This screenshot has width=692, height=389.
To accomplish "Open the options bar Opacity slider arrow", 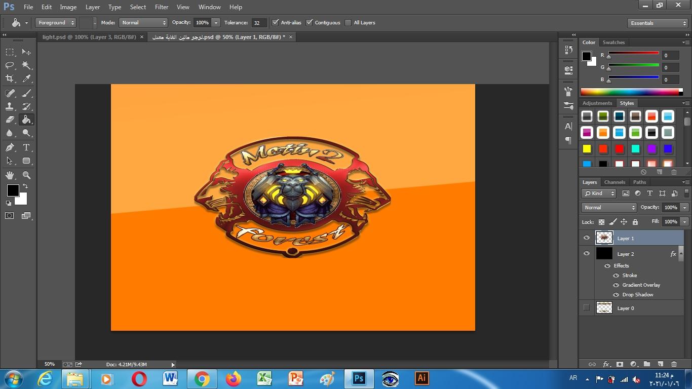I will [x=216, y=23].
